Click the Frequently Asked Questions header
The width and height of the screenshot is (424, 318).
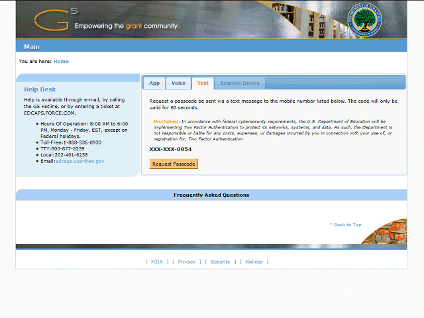coord(211,195)
